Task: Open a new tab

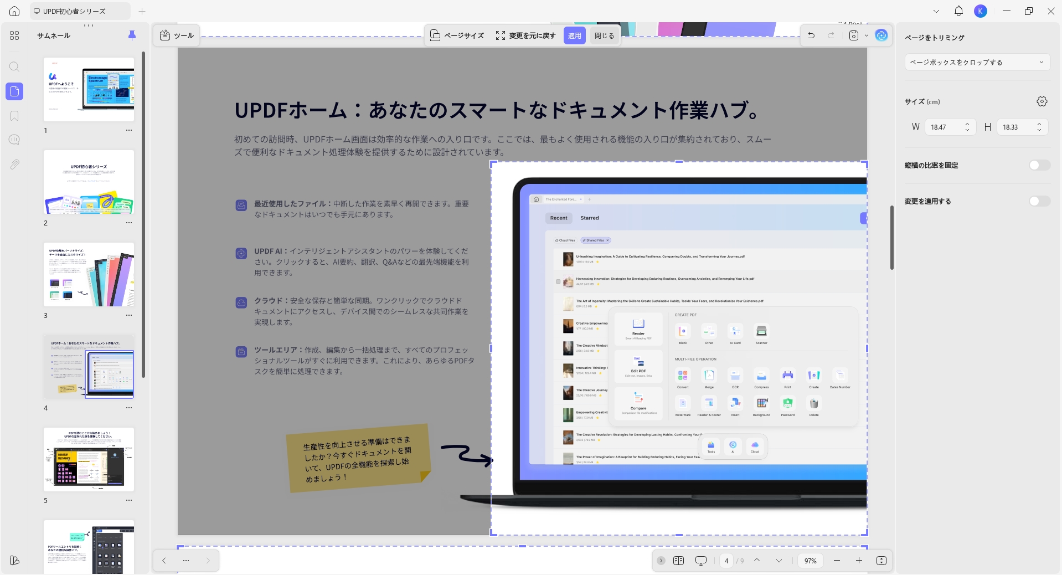Action: pos(142,11)
